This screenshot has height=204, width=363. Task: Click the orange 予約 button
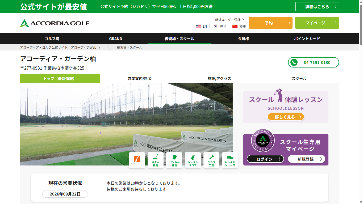click(x=270, y=23)
